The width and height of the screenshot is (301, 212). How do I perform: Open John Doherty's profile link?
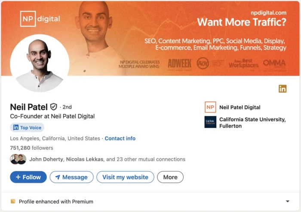pos(47,159)
